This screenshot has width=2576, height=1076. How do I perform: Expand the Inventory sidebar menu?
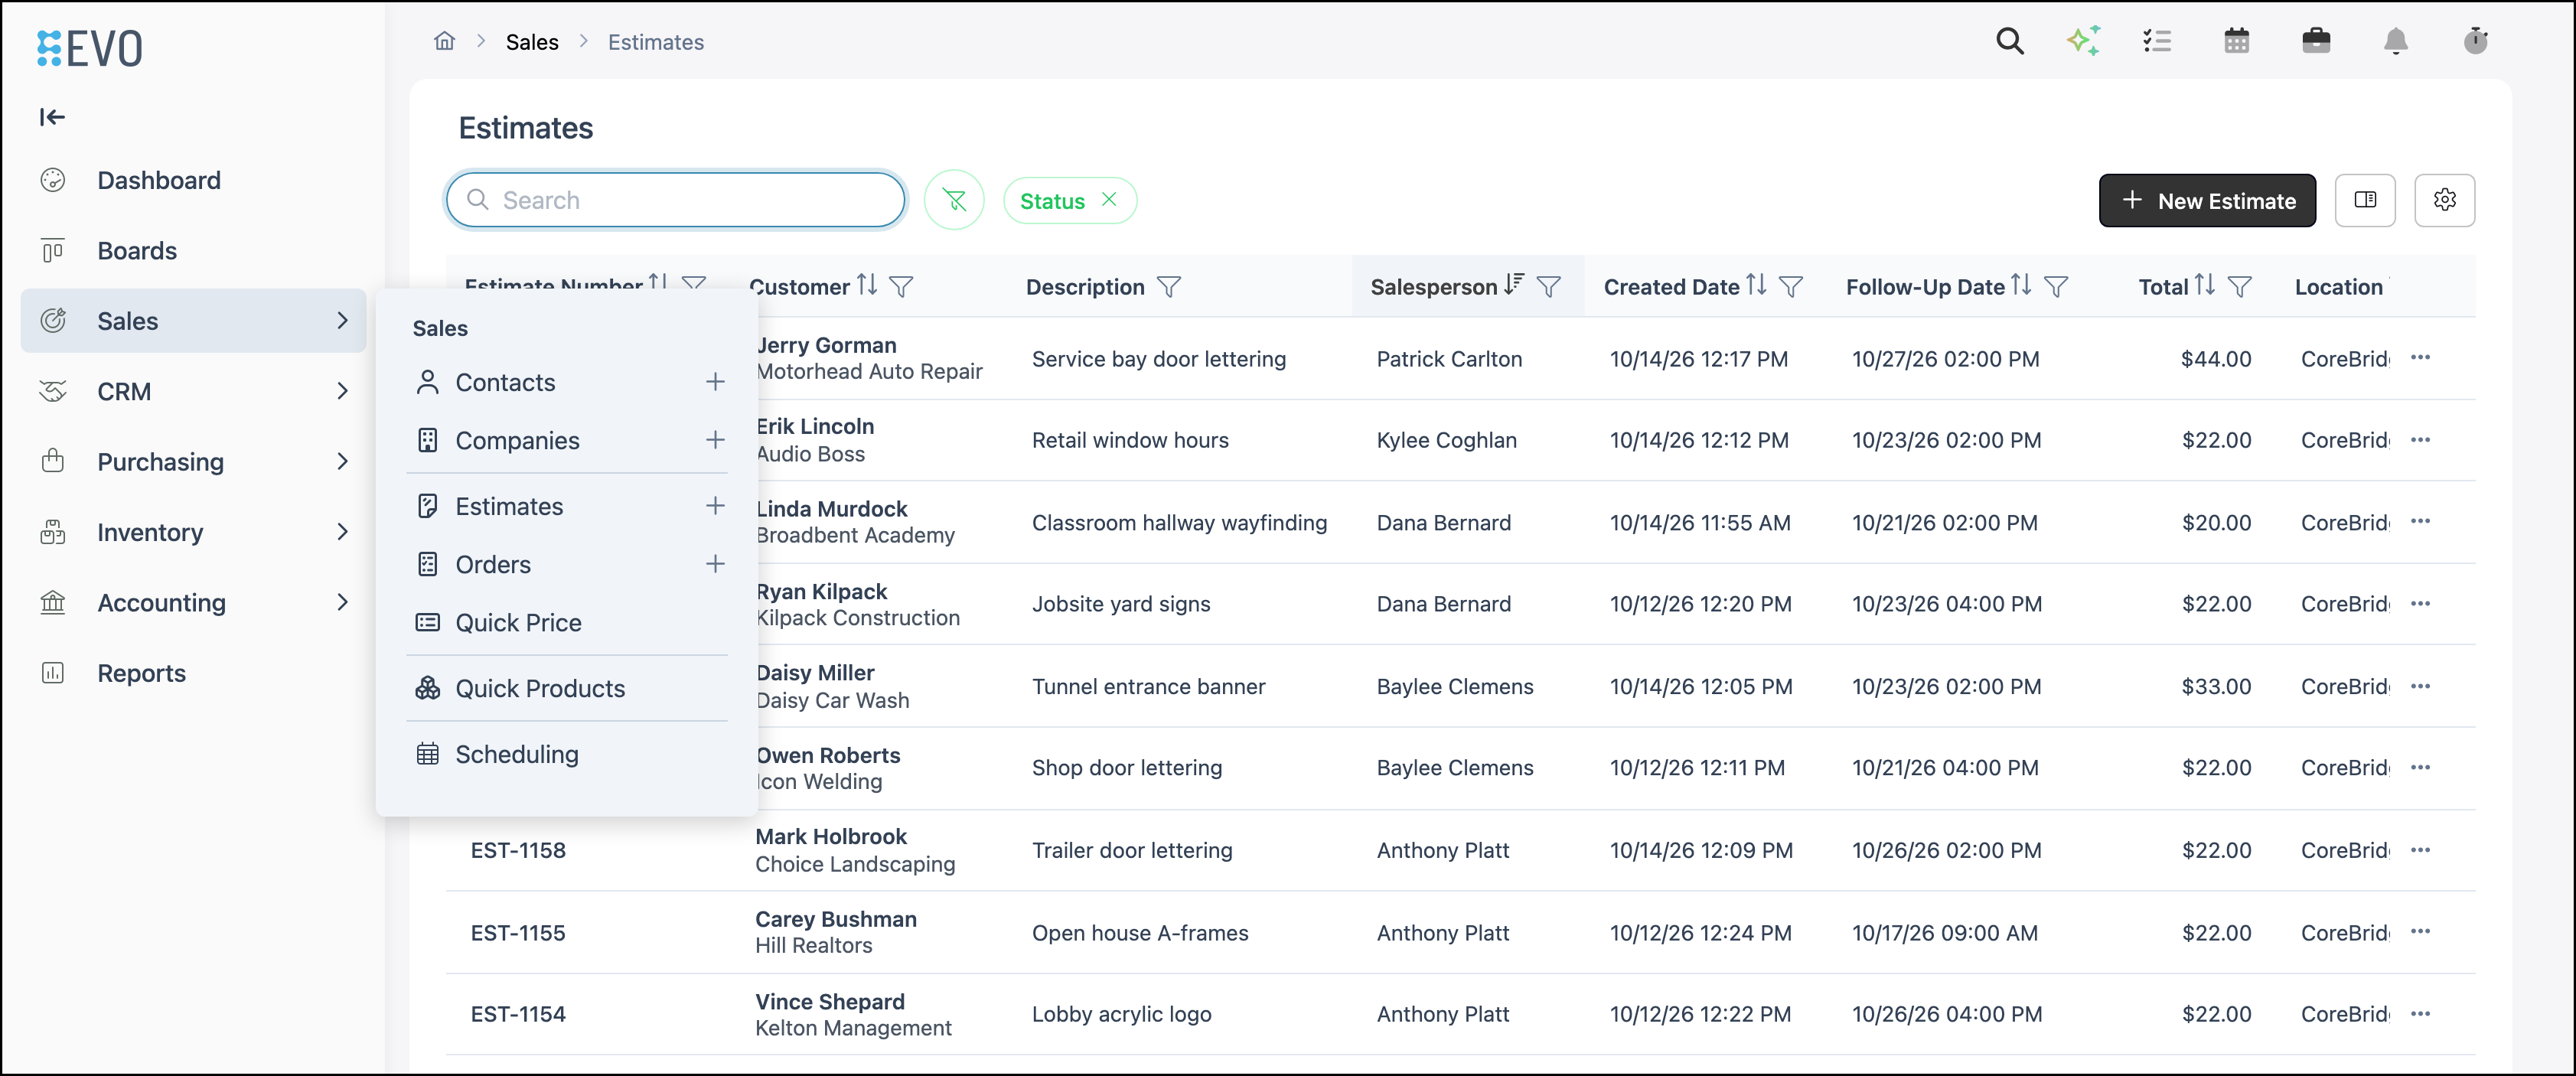pos(193,532)
